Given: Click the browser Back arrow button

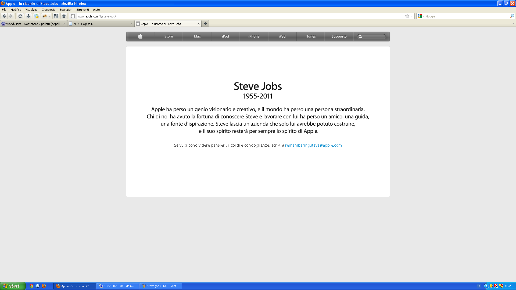Looking at the screenshot, I should pyautogui.click(x=4, y=16).
